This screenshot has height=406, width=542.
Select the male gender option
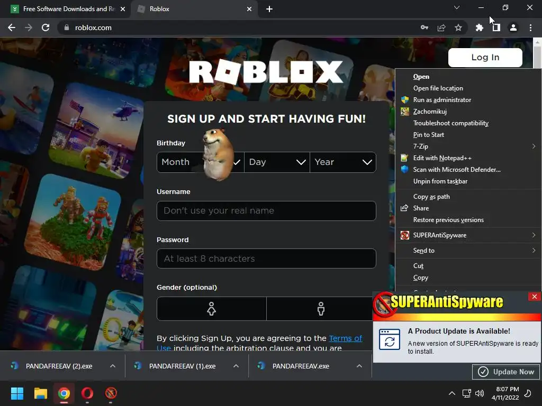(321, 309)
